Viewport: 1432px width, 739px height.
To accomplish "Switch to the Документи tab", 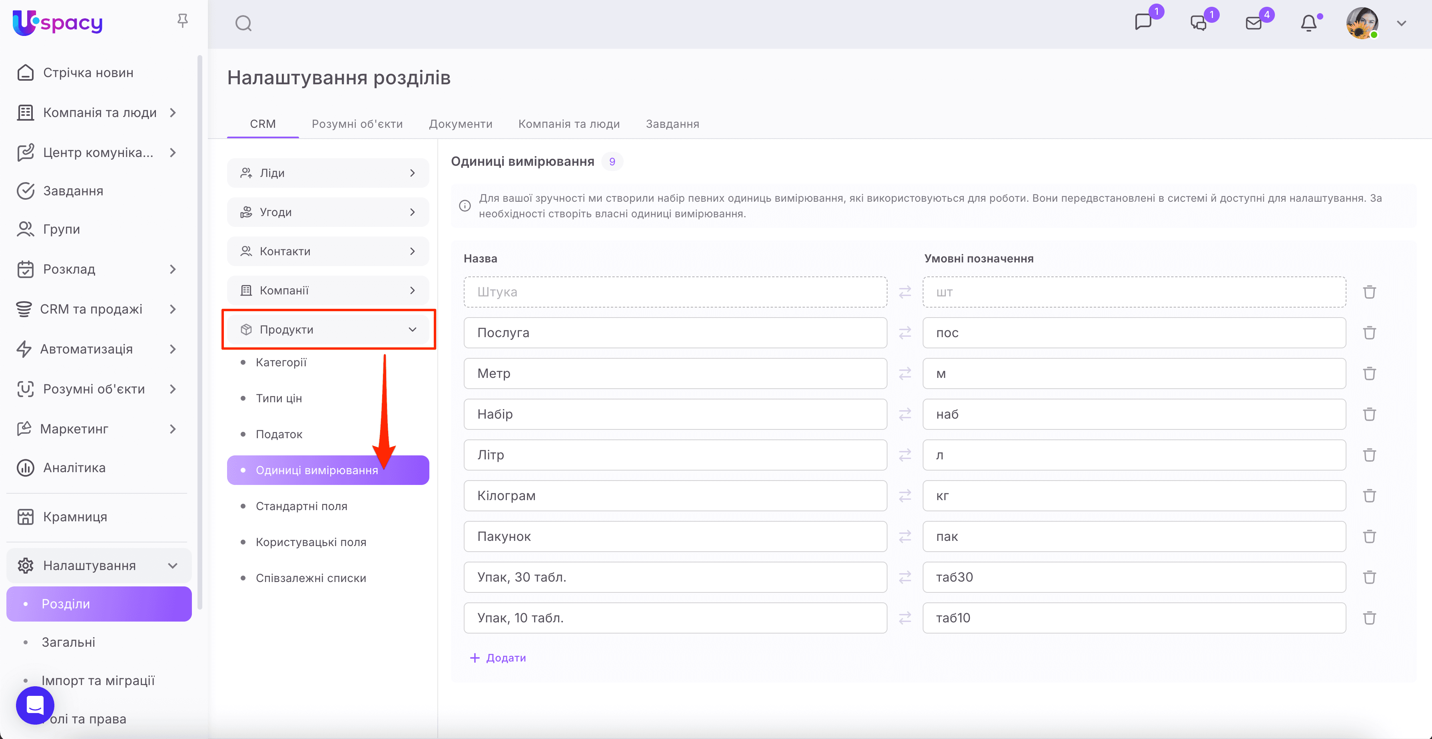I will 460,124.
